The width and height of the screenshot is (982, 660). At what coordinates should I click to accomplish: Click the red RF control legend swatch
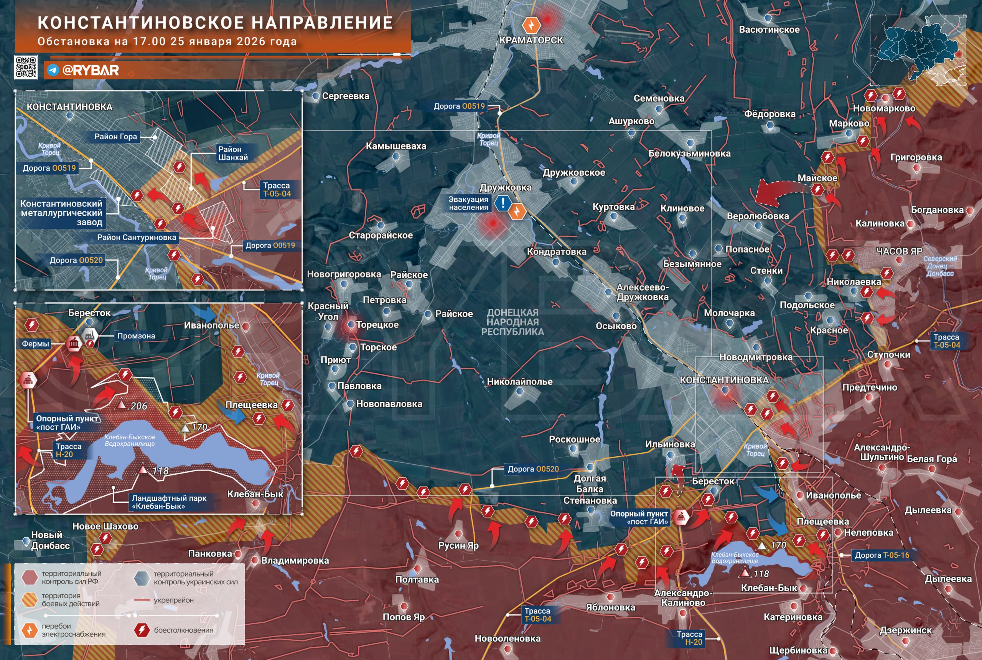tap(30, 577)
